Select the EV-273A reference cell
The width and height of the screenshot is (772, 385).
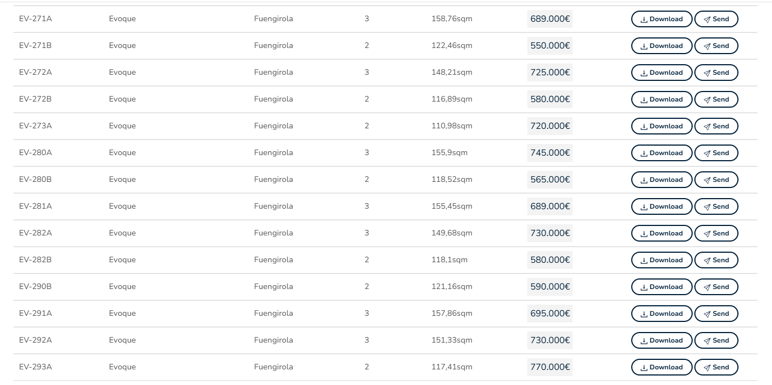[35, 126]
